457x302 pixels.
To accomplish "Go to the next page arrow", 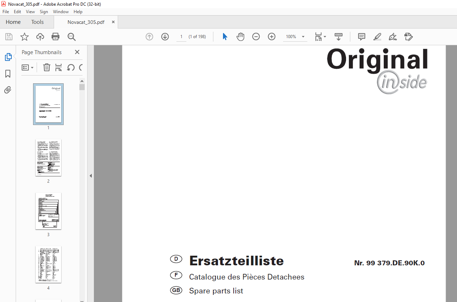I will (165, 37).
